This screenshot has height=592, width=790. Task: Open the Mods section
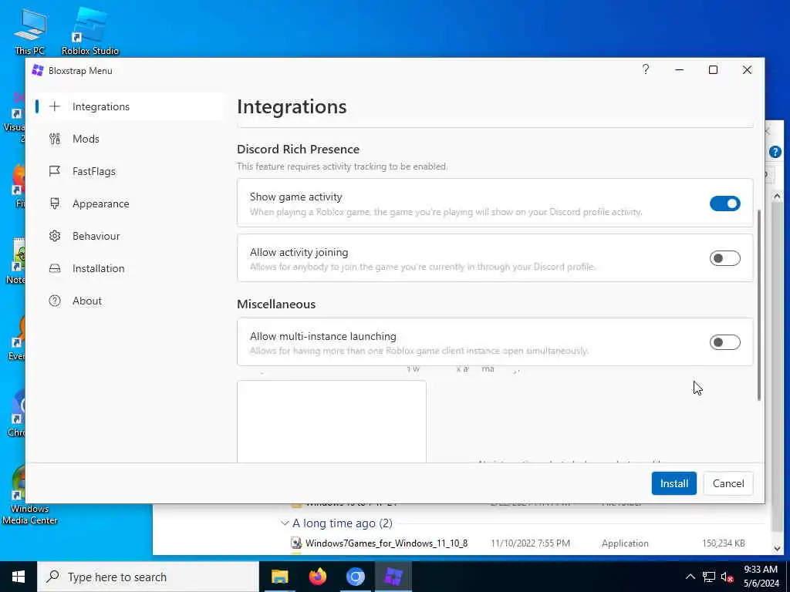[129, 139]
